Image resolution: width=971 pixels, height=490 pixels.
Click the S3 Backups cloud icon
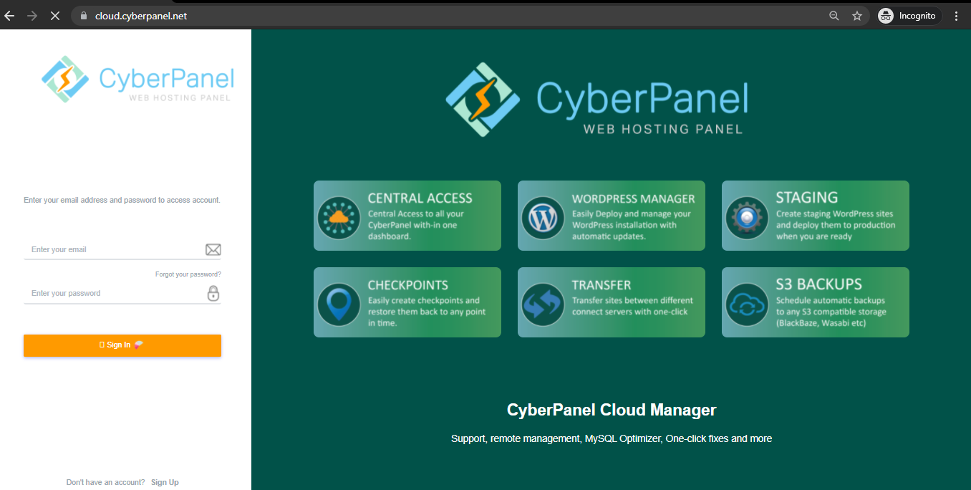(747, 302)
